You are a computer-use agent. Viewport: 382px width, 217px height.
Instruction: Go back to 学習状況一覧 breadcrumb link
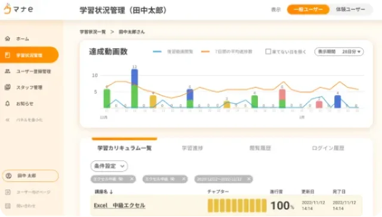(93, 32)
